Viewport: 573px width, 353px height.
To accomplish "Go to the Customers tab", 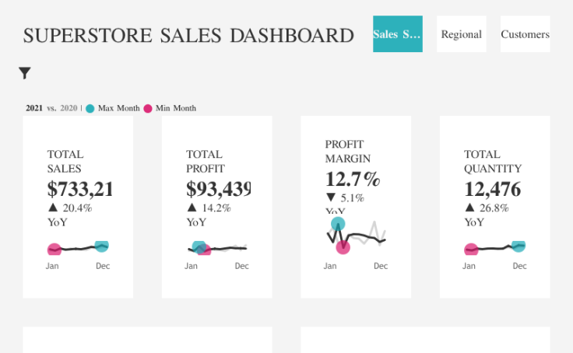I will pos(525,34).
